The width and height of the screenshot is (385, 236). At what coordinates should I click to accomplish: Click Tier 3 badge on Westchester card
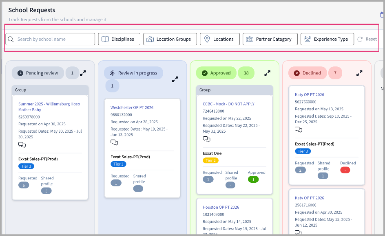(x=118, y=164)
